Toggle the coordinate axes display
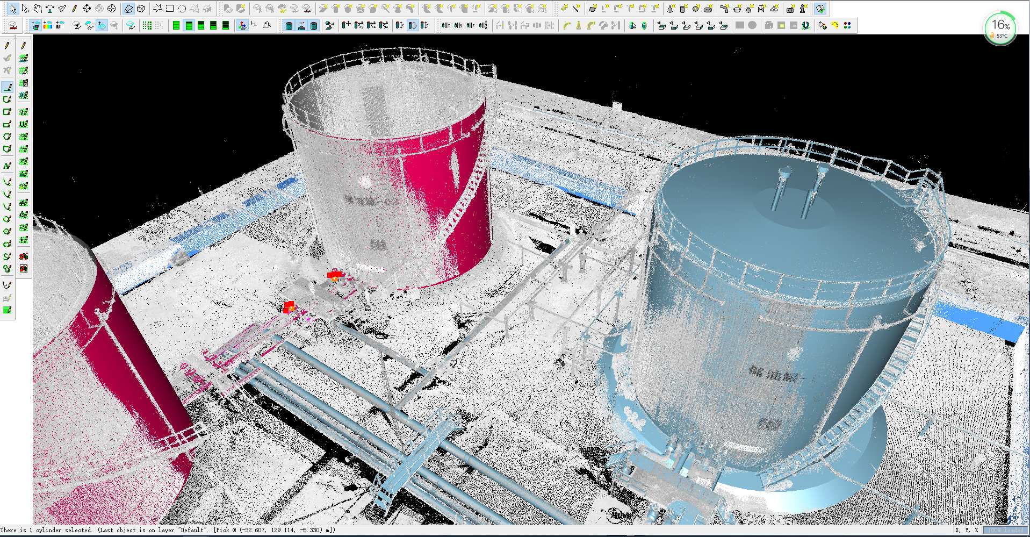This screenshot has width=1030, height=537. tap(242, 25)
